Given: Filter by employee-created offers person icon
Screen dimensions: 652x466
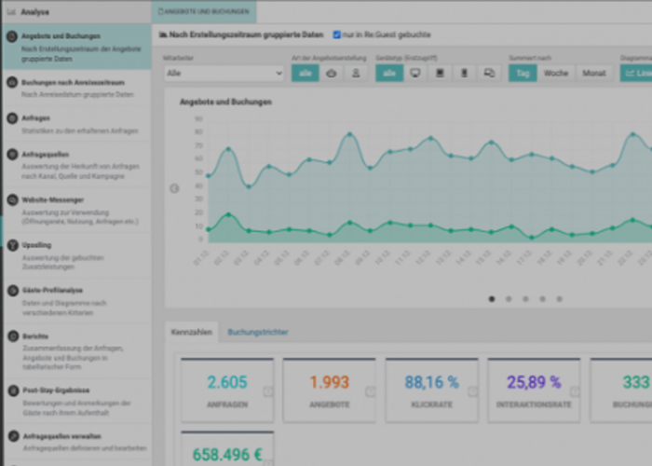Looking at the screenshot, I should (x=356, y=74).
